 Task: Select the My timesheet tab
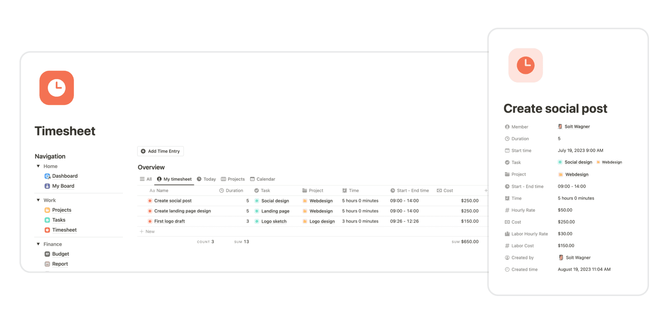tap(174, 179)
